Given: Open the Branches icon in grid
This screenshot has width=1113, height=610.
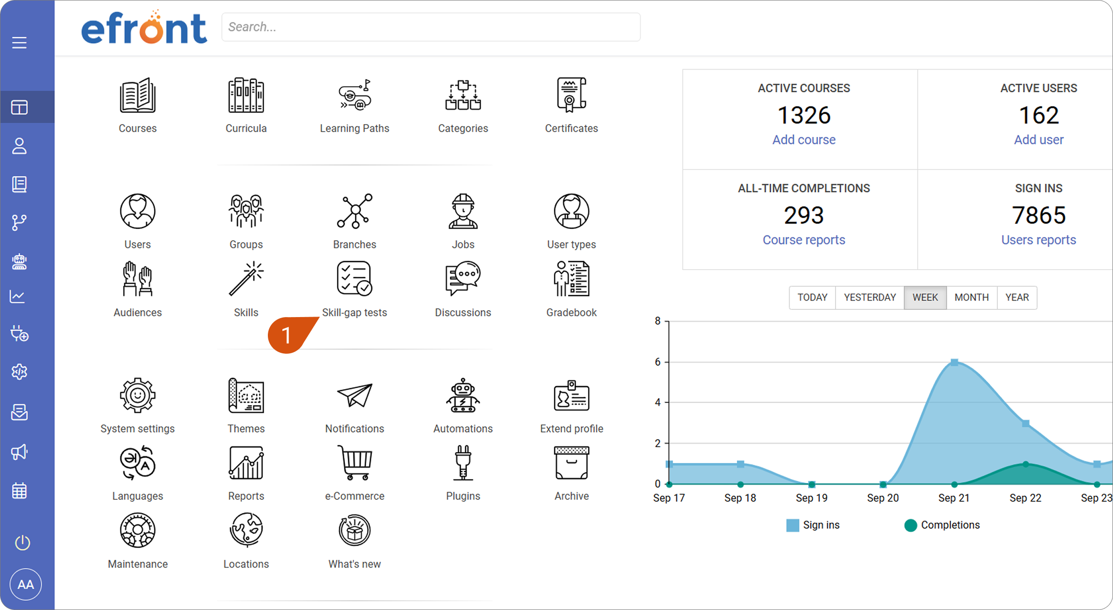Looking at the screenshot, I should (354, 211).
